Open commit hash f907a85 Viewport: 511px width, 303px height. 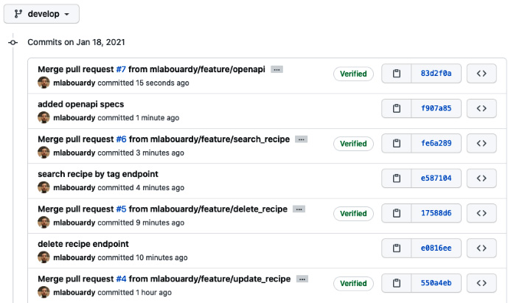click(436, 108)
